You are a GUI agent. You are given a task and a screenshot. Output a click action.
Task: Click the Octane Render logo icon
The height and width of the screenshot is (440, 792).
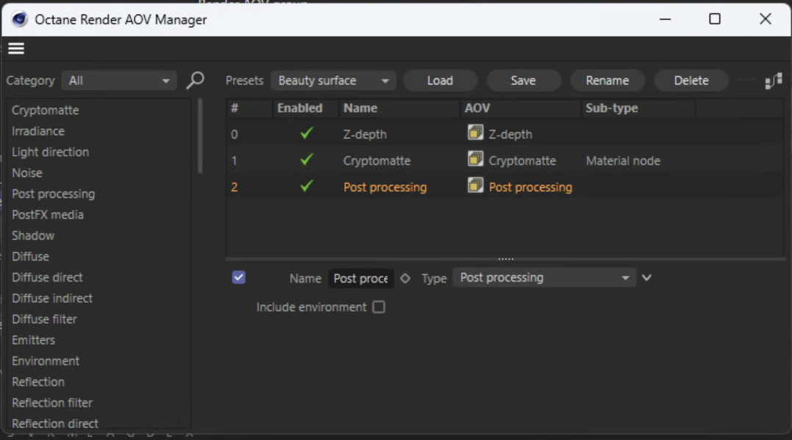(19, 19)
